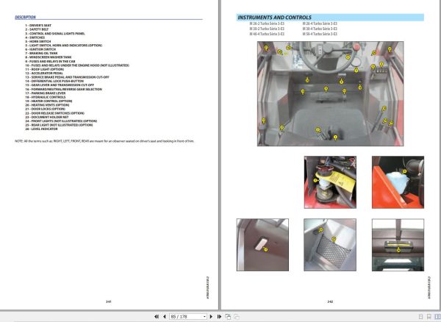
Task: Click the page number field showing 85 / 178
Action: [x=186, y=317]
